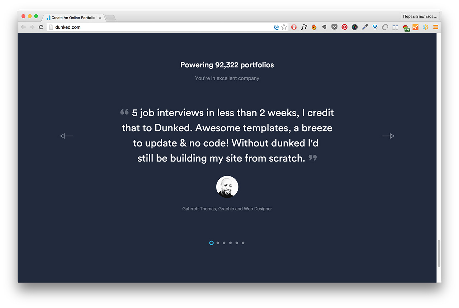Image resolution: width=459 pixels, height=308 pixels.
Task: Click the dunked.com address bar
Action: click(161, 27)
